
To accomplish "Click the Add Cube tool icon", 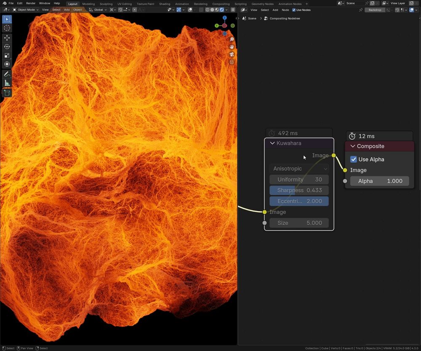I will [x=7, y=93].
